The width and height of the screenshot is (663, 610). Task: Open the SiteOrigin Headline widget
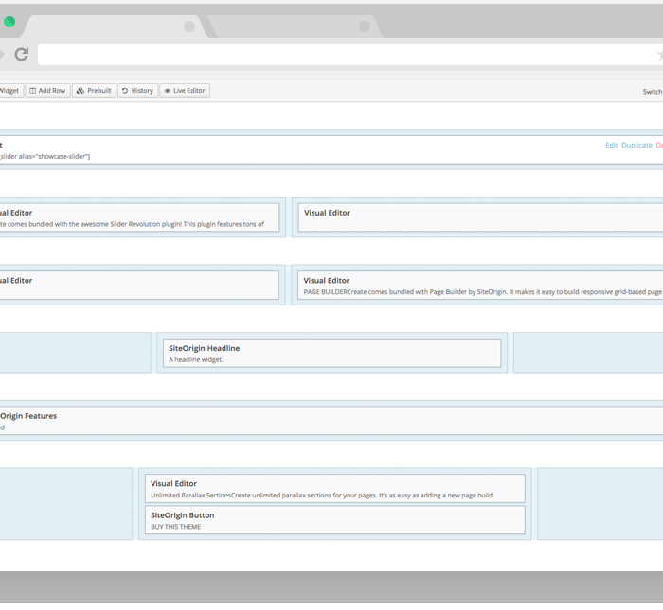(x=331, y=353)
